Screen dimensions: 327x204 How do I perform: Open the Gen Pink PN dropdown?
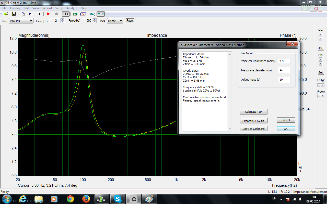pyautogui.click(x=21, y=21)
